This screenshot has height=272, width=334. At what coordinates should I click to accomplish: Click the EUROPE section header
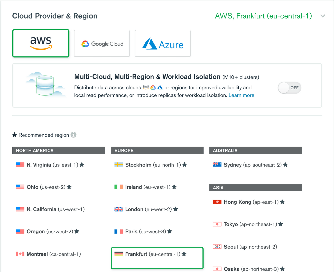pyautogui.click(x=157, y=150)
